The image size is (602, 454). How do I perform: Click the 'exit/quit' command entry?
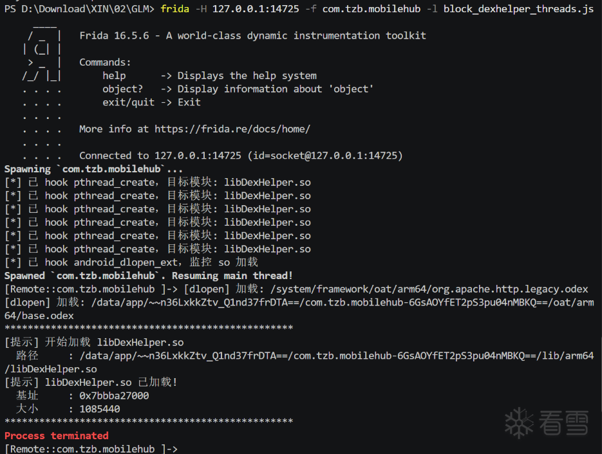click(128, 102)
